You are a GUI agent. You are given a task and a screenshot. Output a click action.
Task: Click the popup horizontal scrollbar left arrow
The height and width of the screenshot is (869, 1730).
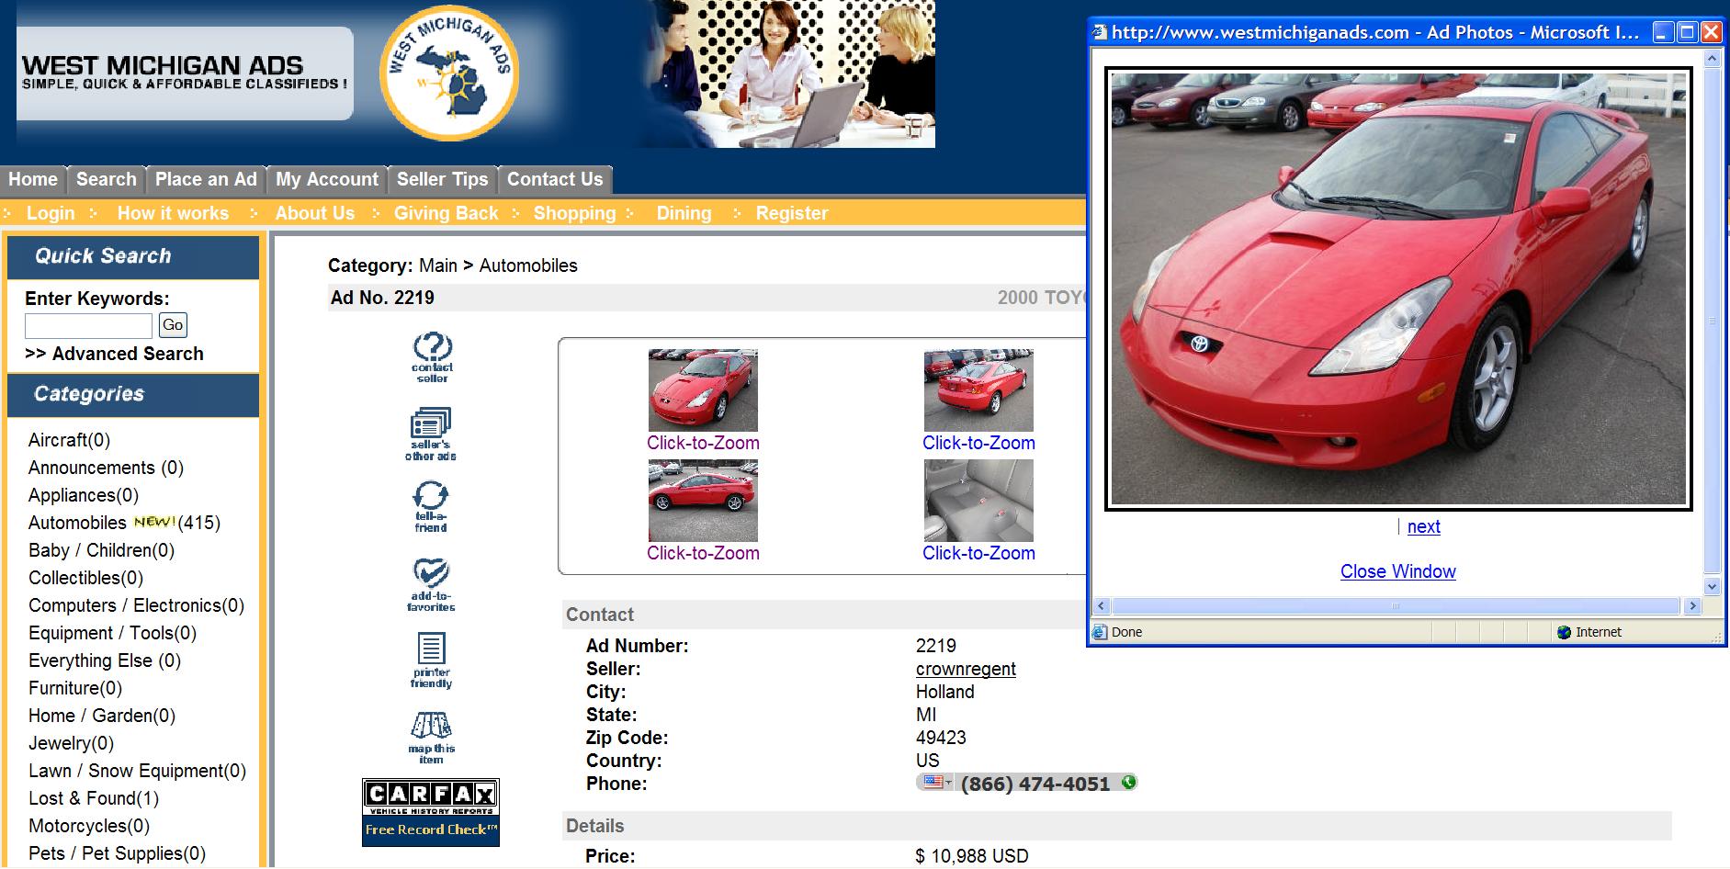1102,606
